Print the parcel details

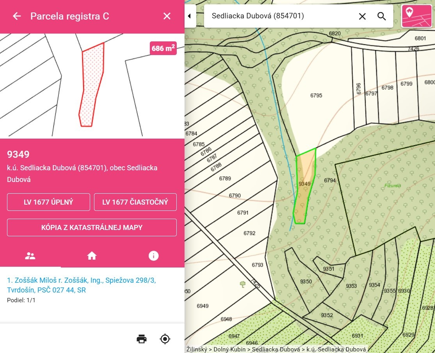(x=142, y=339)
